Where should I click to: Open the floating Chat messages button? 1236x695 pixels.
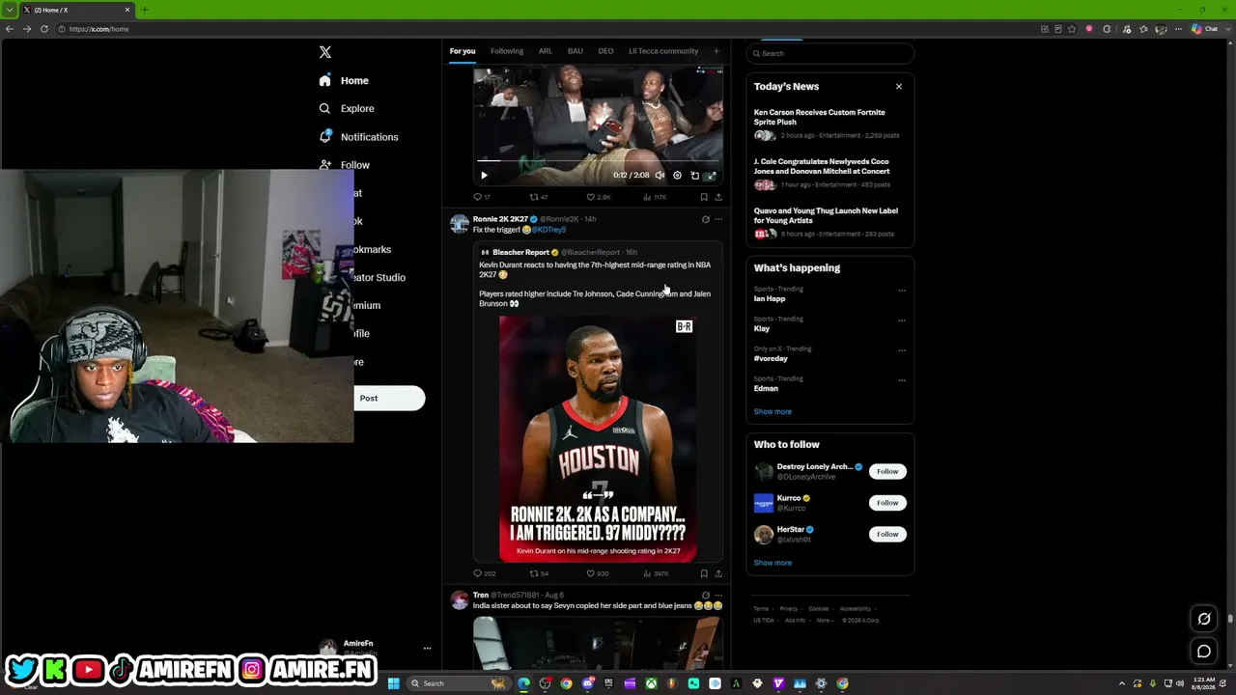click(1204, 652)
